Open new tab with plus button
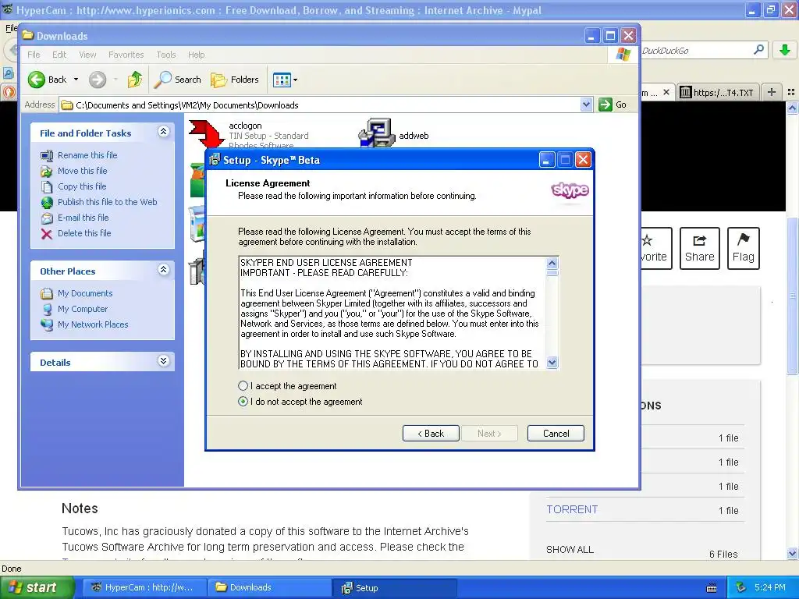This screenshot has width=799, height=599. (772, 92)
